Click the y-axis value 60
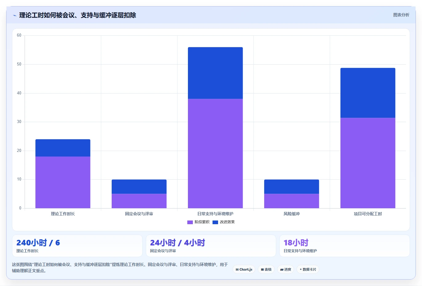Screen dimensions: 422x286 pos(19,35)
